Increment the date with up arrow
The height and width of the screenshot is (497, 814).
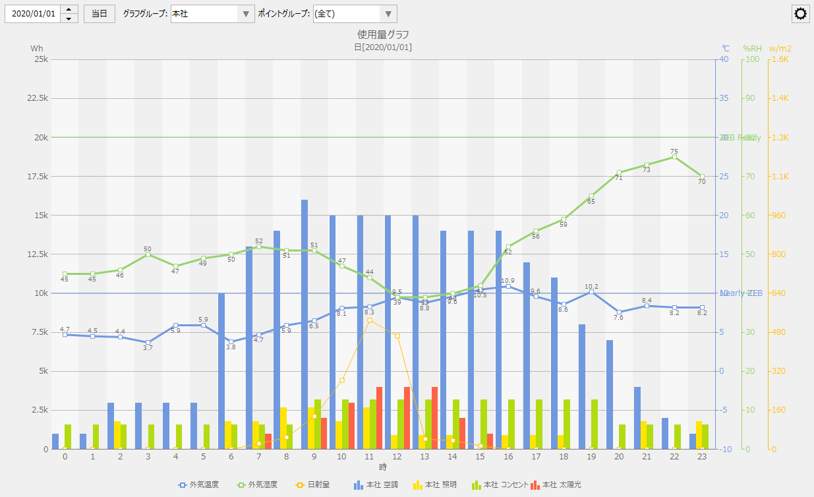pos(69,9)
